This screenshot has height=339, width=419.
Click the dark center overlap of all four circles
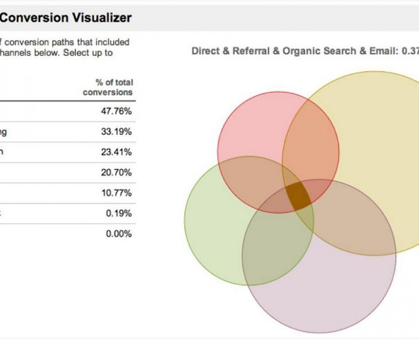point(299,197)
